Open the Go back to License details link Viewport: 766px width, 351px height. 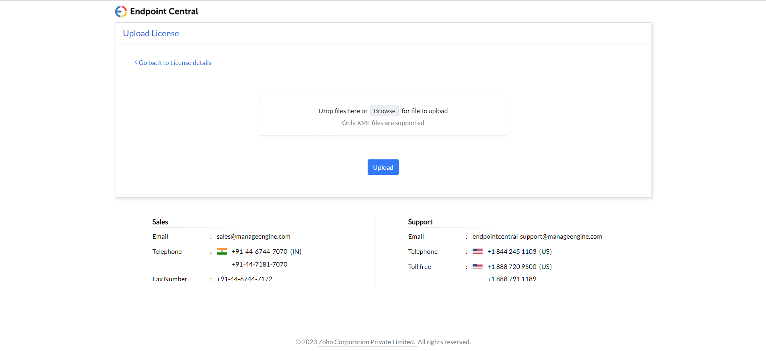tap(175, 63)
